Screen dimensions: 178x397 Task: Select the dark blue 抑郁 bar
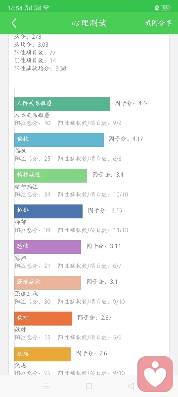click(x=48, y=211)
